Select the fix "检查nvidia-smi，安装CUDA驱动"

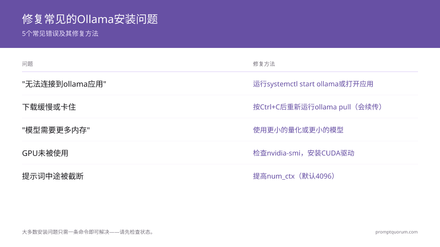[304, 153]
